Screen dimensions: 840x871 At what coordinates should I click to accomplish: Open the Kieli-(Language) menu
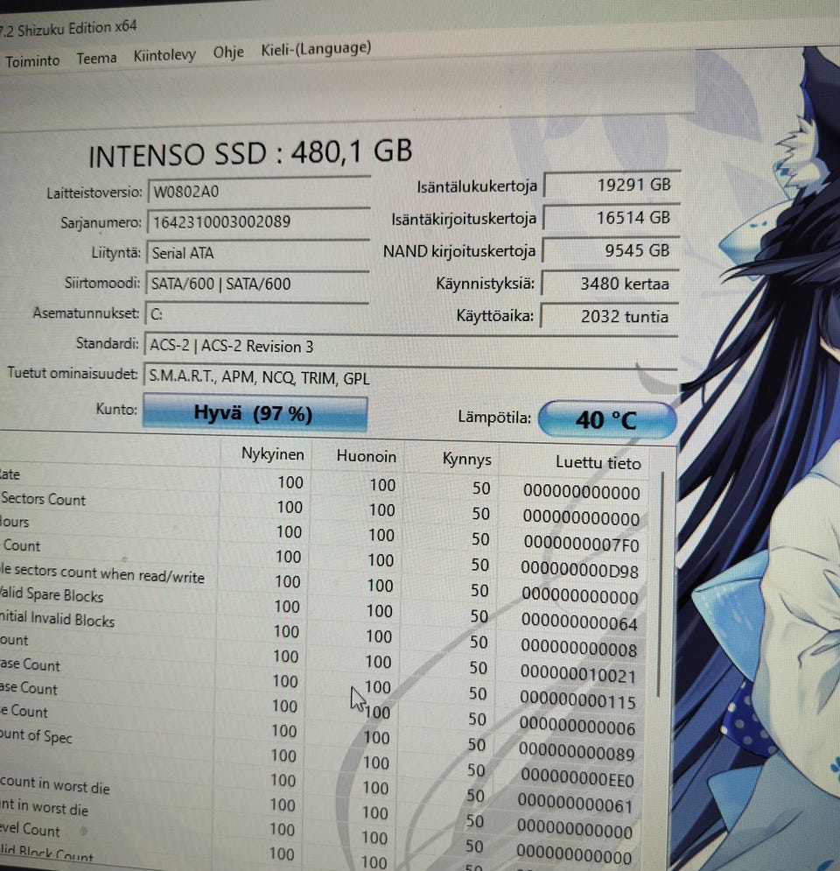316,48
